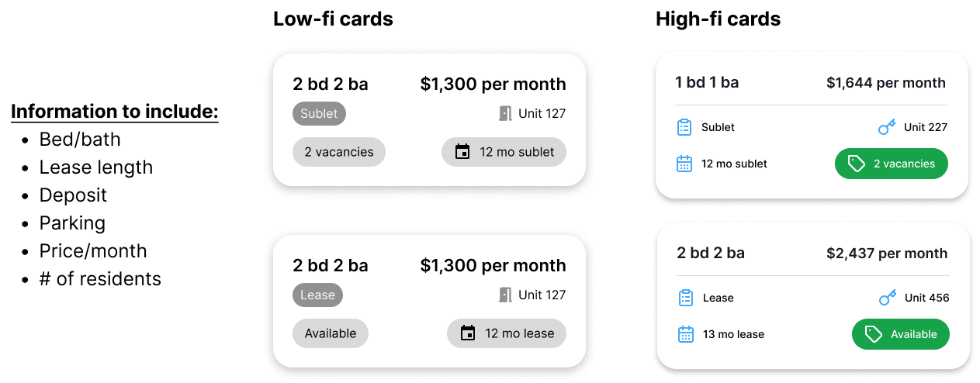Select the gray Sublet tag on the low-fi card
Viewport: 980px width, 383px height.
pyautogui.click(x=319, y=114)
